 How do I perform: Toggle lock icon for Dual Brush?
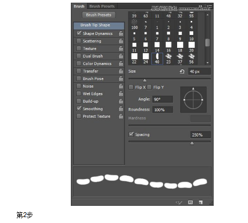121,56
